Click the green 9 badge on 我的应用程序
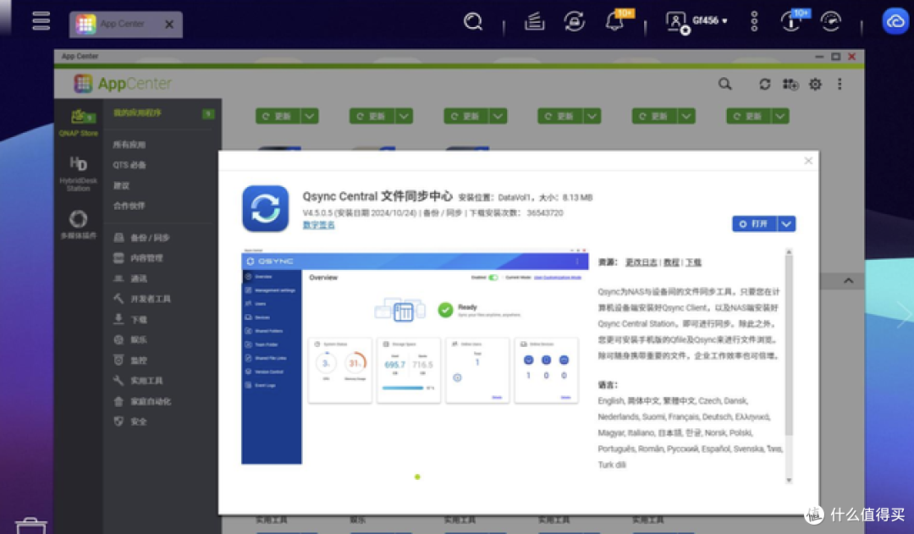 (208, 113)
